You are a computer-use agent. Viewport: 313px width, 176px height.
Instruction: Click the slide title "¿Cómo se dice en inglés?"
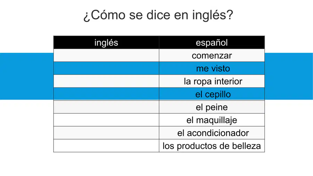pos(158,15)
